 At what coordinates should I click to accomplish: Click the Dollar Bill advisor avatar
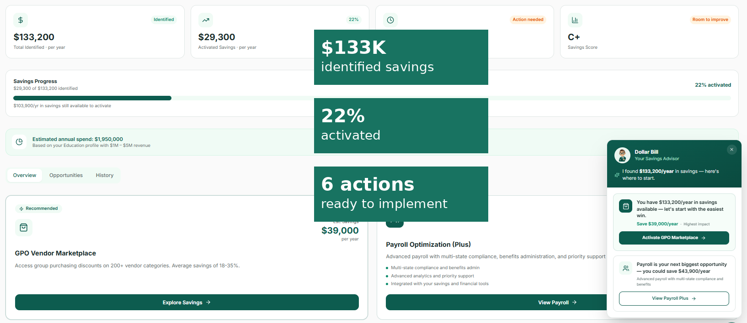(622, 155)
